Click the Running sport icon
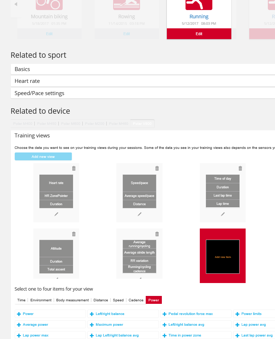Viewport: 275px width, 339px height. [x=199, y=5]
